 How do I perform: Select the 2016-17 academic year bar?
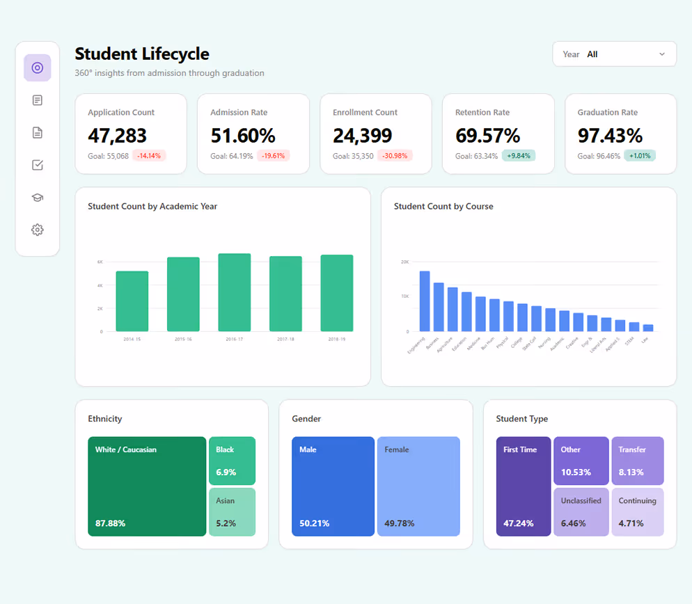pyautogui.click(x=235, y=292)
